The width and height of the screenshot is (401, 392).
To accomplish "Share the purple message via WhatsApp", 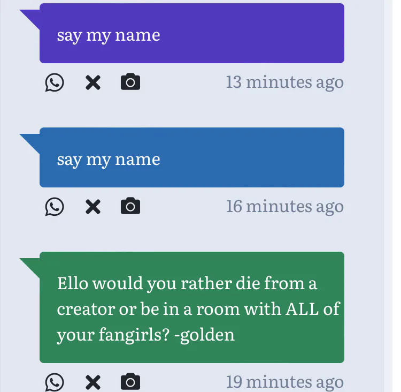I will (54, 83).
